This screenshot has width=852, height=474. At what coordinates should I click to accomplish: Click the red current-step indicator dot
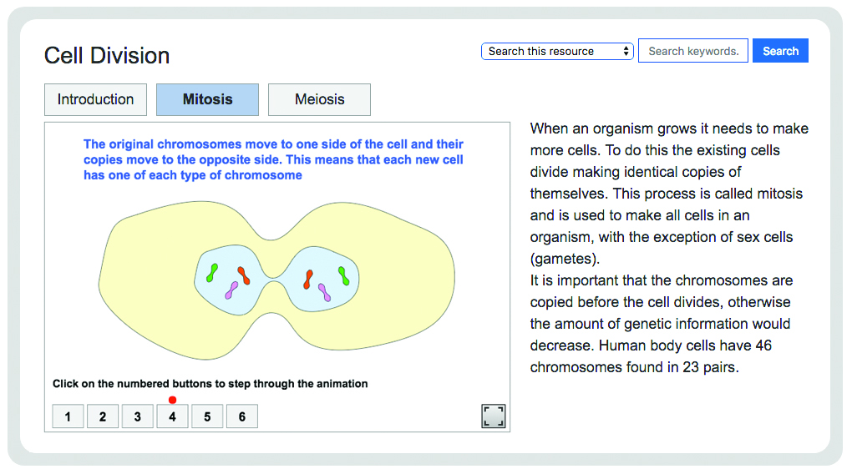[172, 400]
